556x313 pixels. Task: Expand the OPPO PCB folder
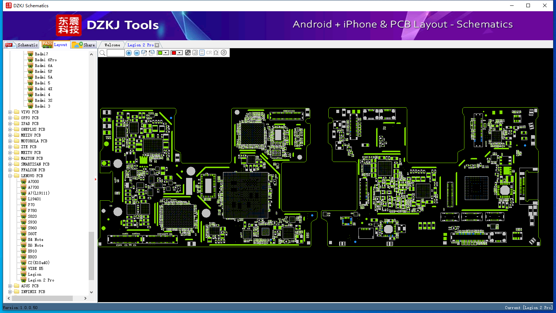click(x=10, y=118)
